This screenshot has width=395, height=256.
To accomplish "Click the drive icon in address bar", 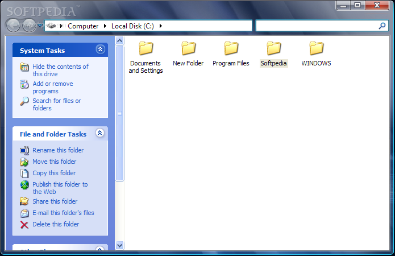I will click(51, 26).
